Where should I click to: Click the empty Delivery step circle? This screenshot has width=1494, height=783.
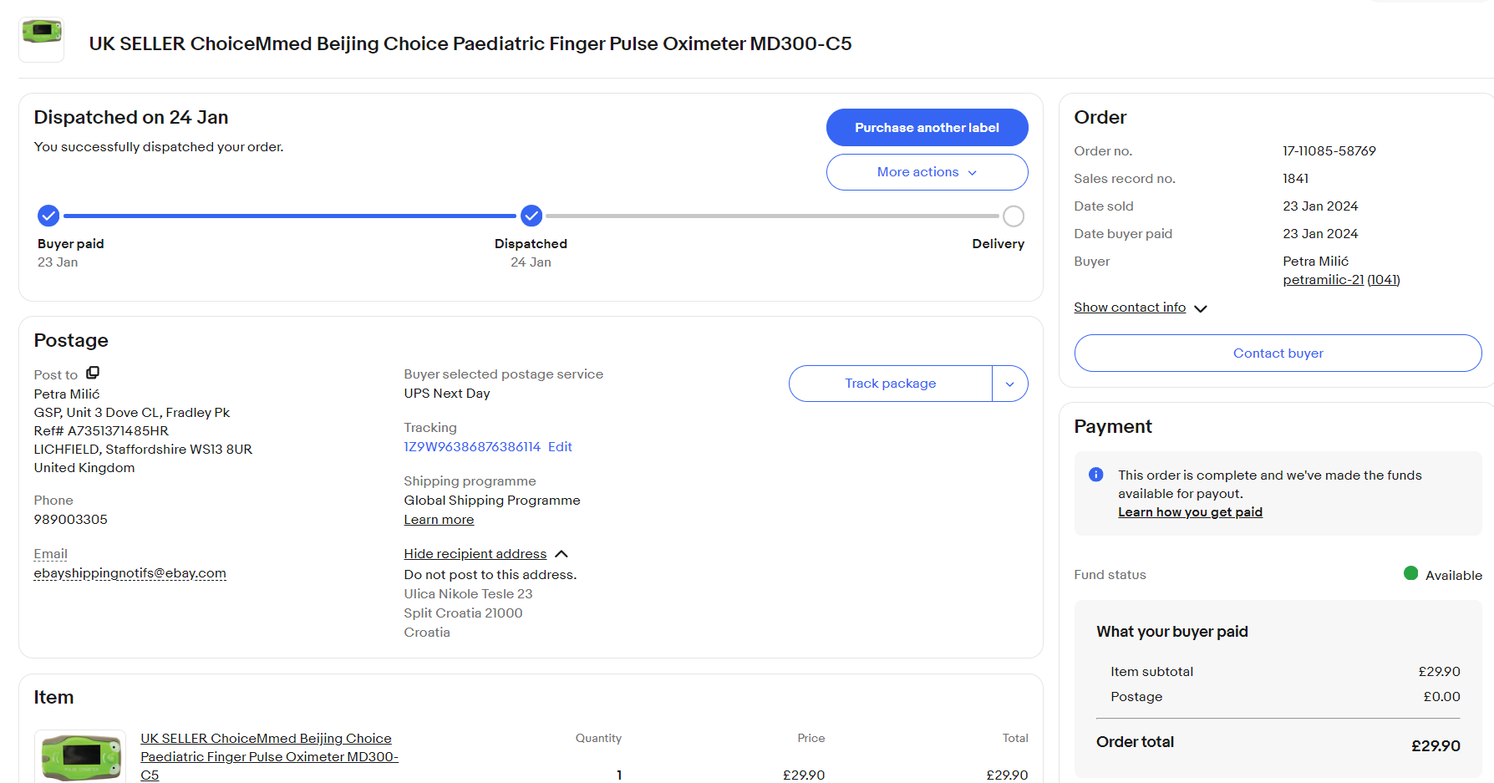(1013, 216)
